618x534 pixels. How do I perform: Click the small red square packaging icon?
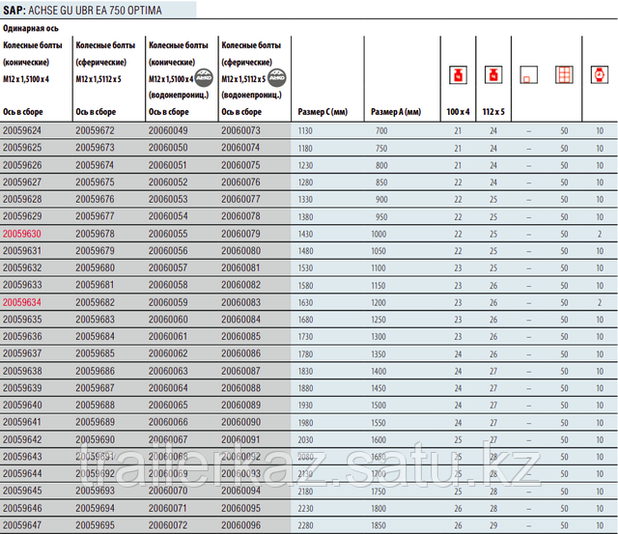coord(528,74)
